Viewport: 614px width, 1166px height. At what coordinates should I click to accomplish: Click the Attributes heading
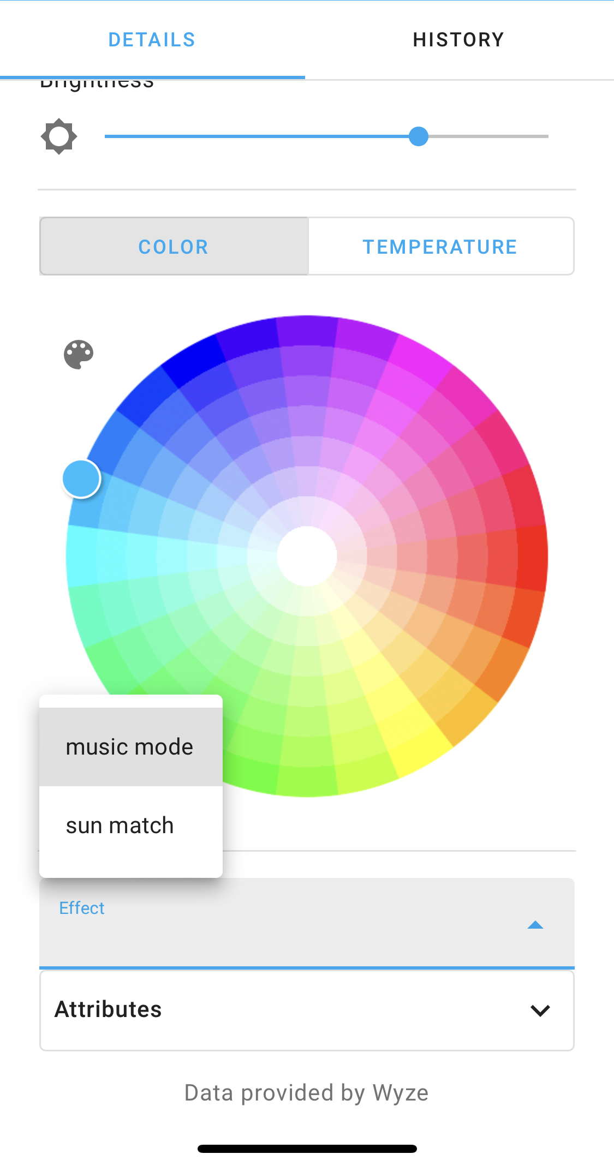click(x=108, y=1009)
